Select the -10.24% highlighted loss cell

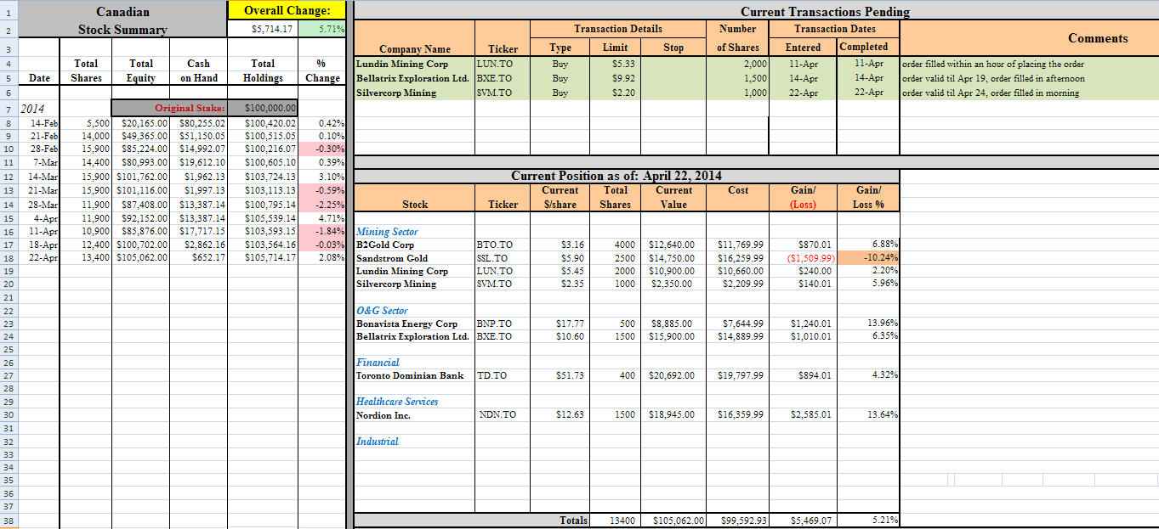(868, 258)
